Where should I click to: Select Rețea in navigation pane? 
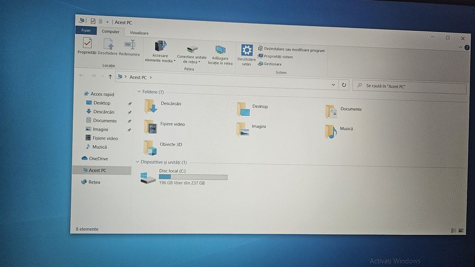91,182
